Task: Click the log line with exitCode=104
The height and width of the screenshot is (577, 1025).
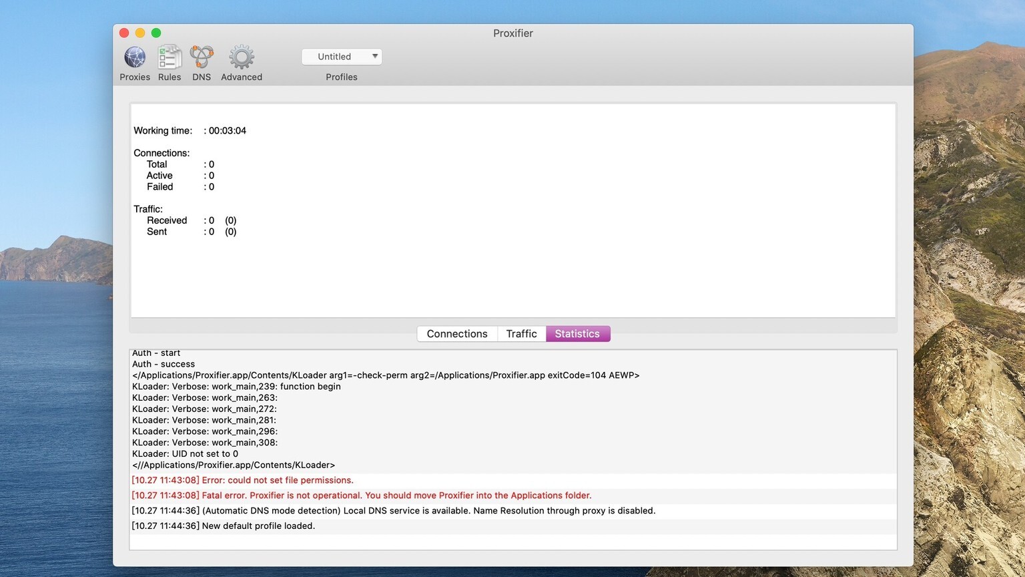Action: [386, 375]
